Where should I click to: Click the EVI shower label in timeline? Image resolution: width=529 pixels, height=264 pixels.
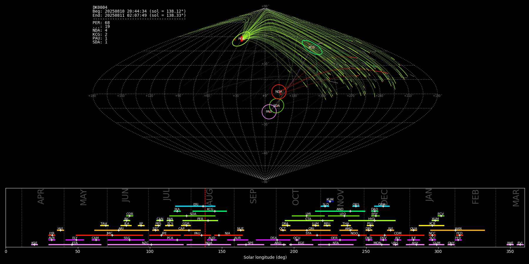pyautogui.click(x=520, y=243)
